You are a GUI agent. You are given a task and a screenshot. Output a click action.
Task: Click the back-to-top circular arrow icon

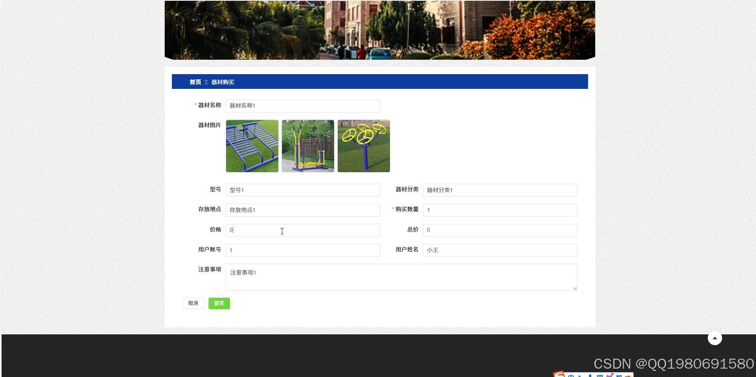tap(715, 338)
